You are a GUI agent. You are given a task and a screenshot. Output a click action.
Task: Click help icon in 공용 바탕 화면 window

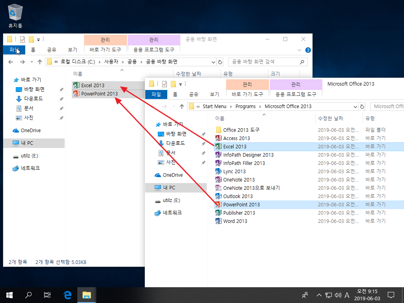pos(308,50)
